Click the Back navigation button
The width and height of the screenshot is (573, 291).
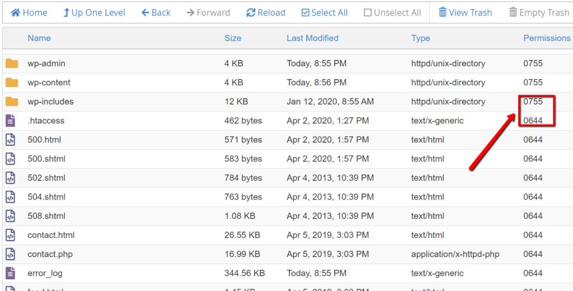point(156,13)
